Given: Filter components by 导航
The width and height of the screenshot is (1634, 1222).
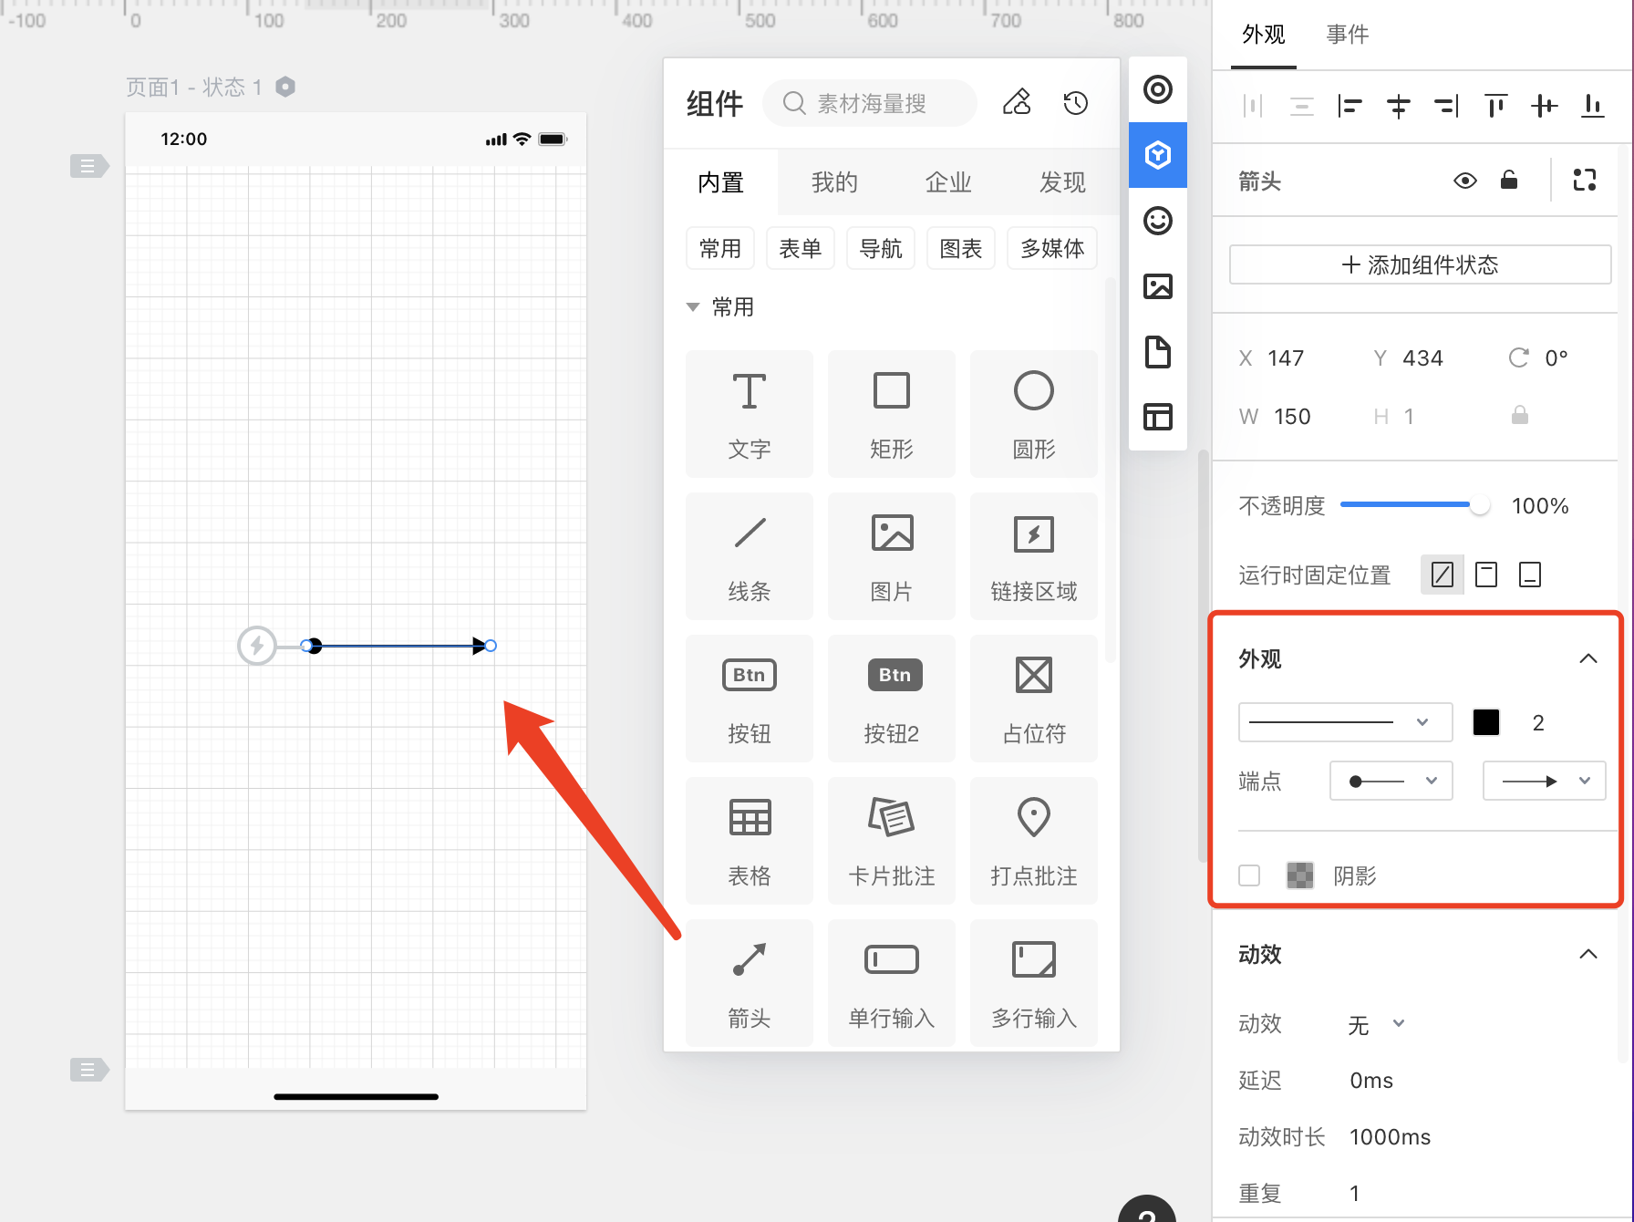Looking at the screenshot, I should click(881, 248).
